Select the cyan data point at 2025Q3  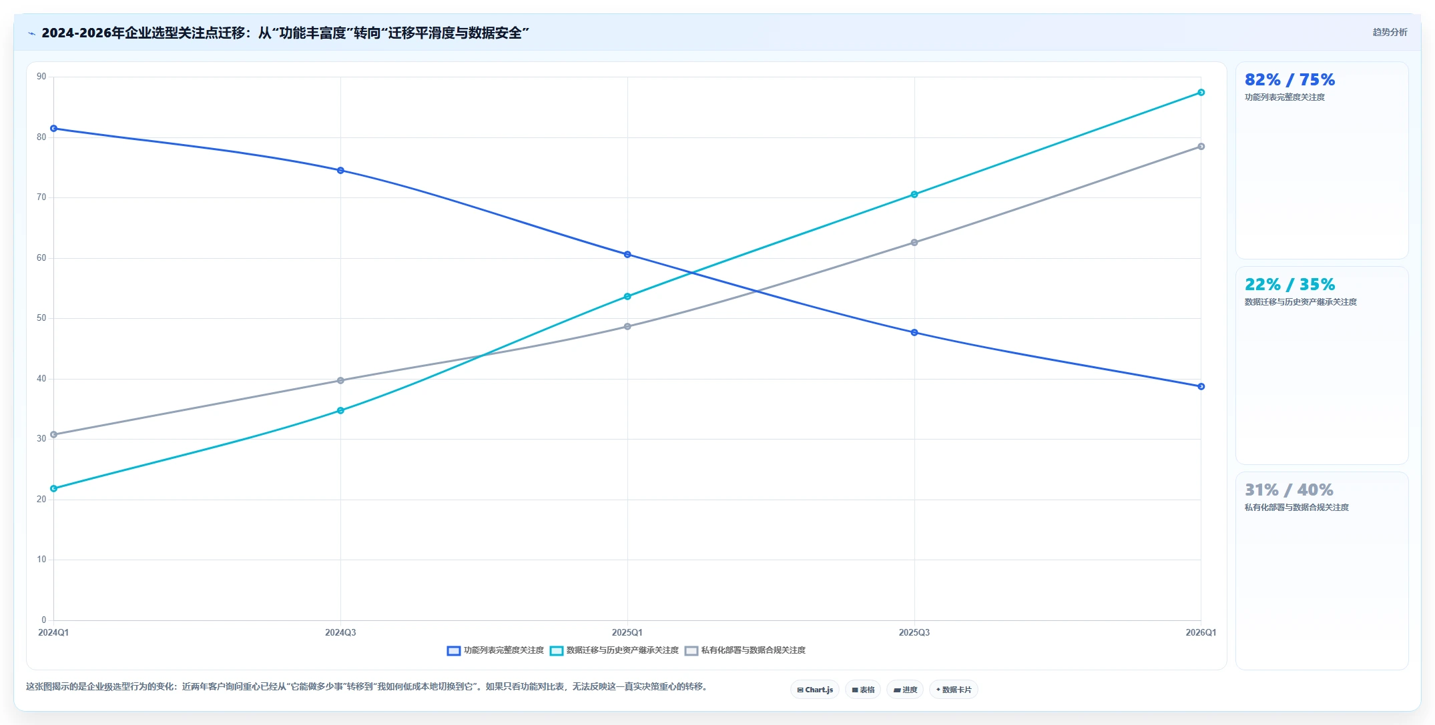(x=914, y=195)
